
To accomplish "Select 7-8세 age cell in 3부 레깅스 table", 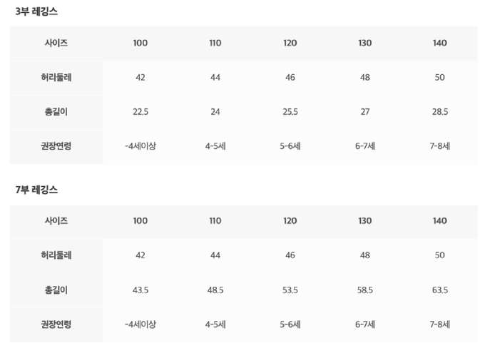I will [x=440, y=145].
